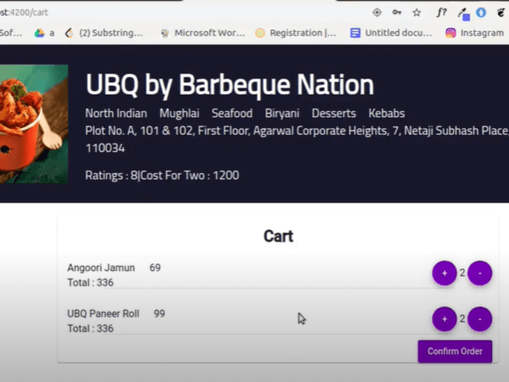Click the 'Cart' heading
Screen dimensions: 509x382
[x=278, y=236]
